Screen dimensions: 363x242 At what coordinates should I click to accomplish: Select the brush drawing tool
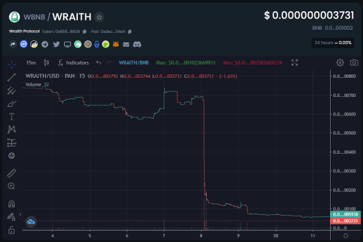(12, 104)
